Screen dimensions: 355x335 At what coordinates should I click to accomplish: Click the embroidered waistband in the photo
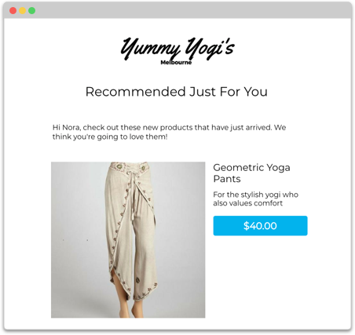pyautogui.click(x=130, y=168)
